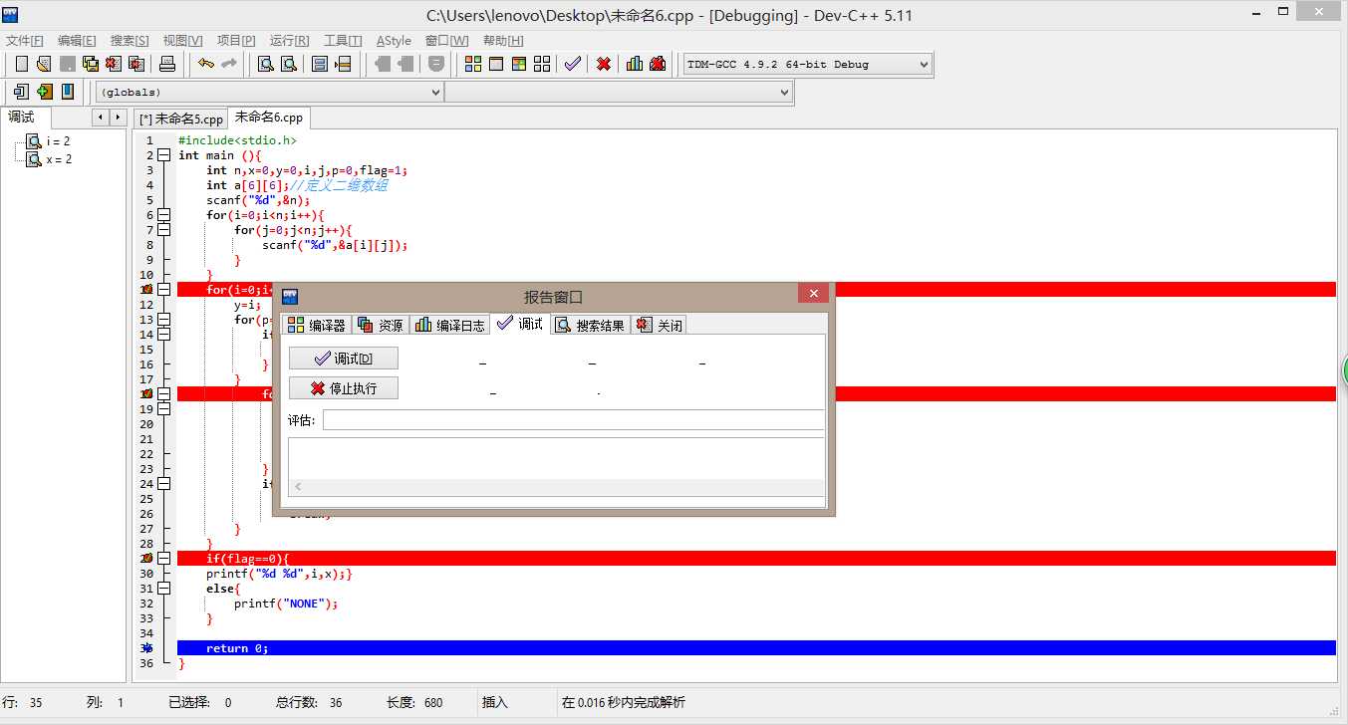Click the greyed Save file toolbar icon
Image resolution: width=1348 pixels, height=725 pixels.
[67, 64]
